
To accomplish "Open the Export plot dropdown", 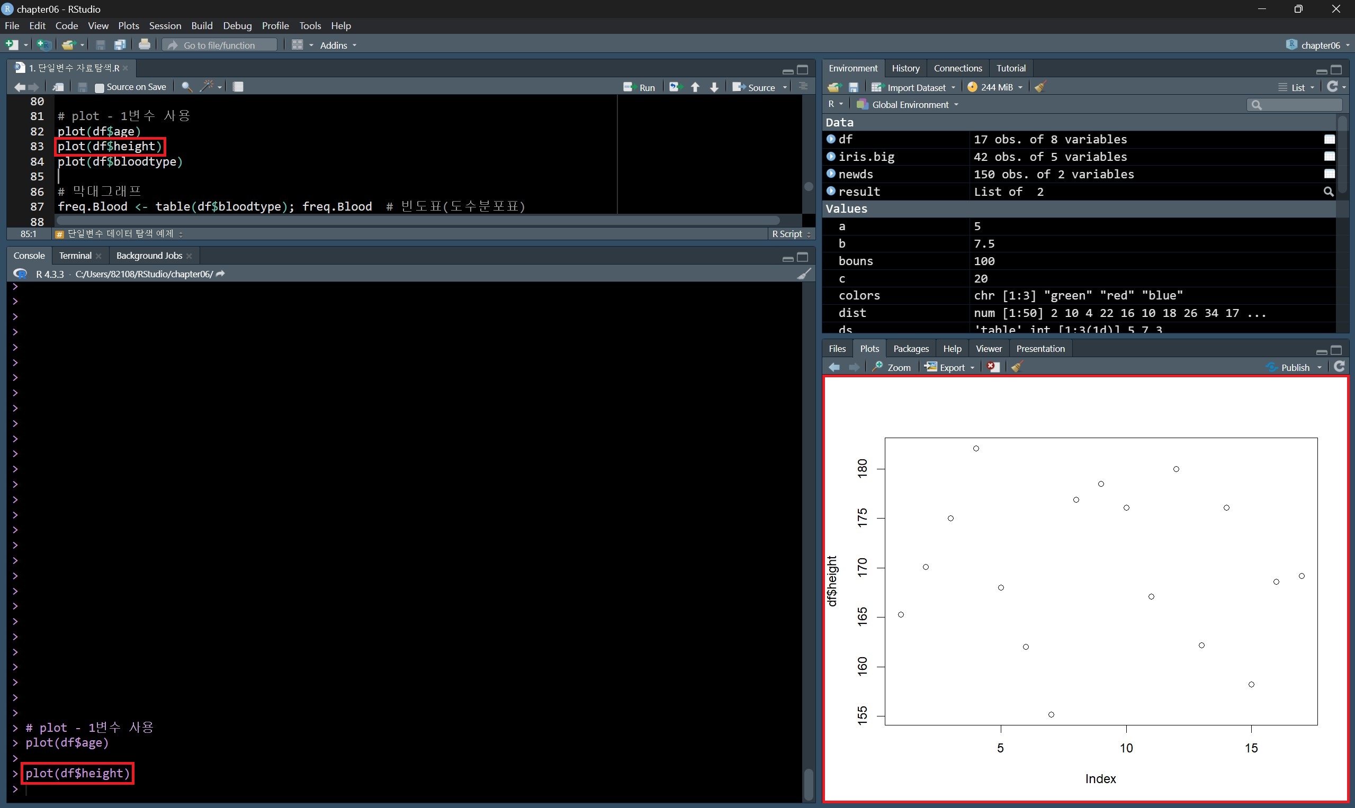I will tap(951, 368).
